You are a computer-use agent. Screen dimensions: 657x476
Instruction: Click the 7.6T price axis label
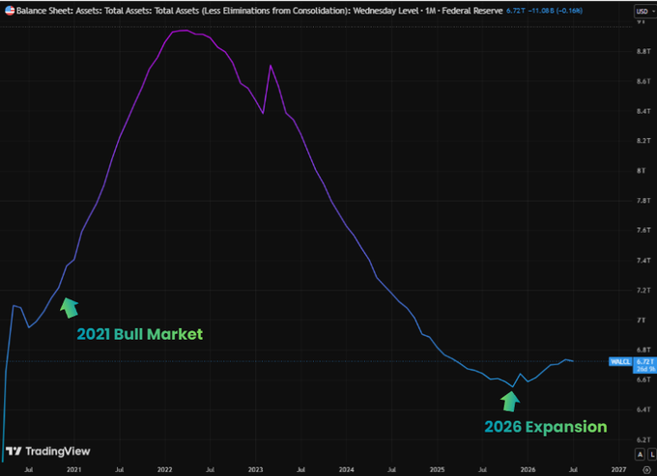(643, 230)
